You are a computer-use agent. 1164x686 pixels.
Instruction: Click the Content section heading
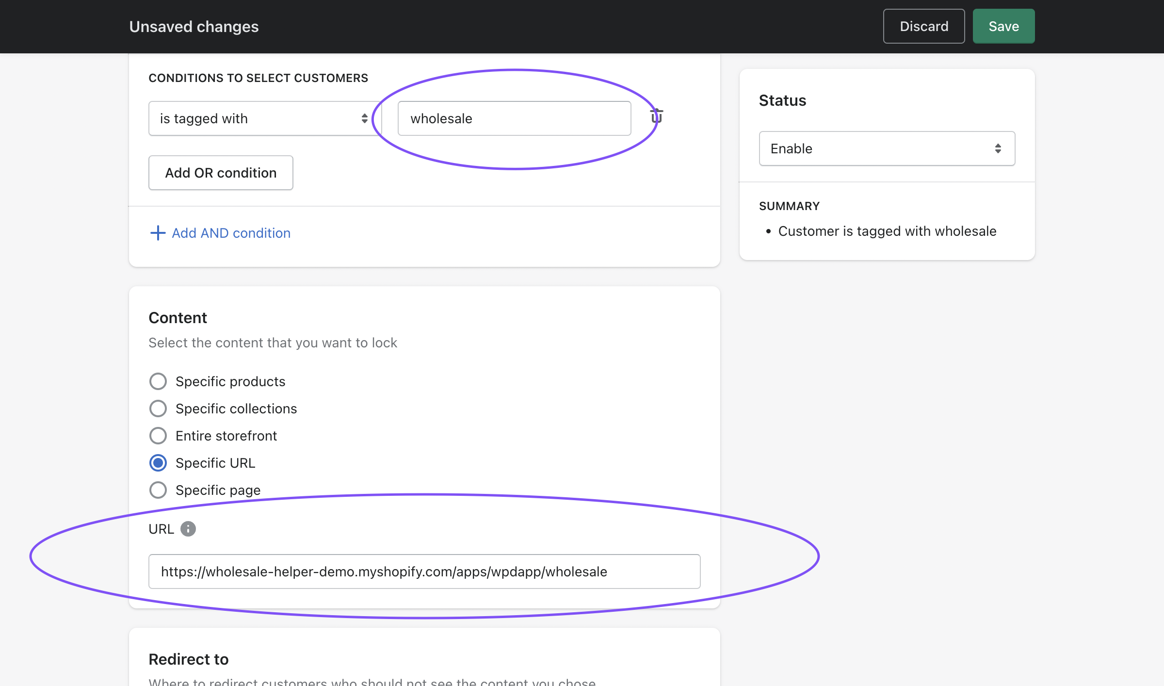(178, 318)
